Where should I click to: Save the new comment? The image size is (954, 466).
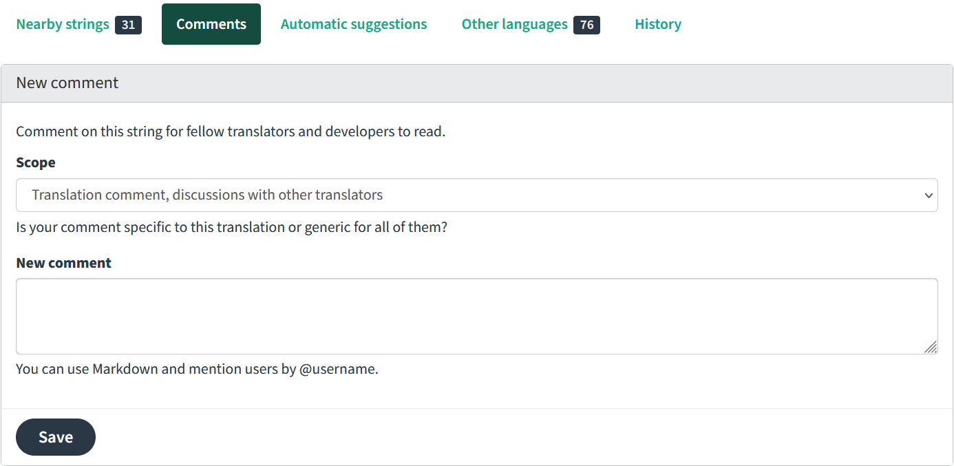click(x=56, y=437)
